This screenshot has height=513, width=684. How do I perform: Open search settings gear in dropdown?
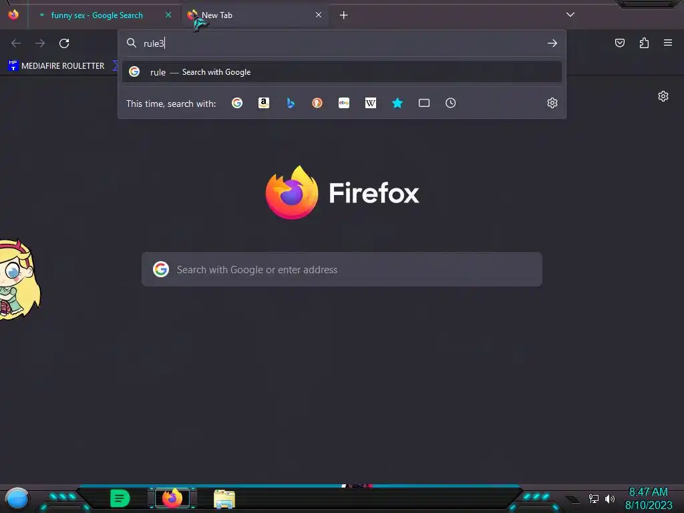tap(552, 103)
